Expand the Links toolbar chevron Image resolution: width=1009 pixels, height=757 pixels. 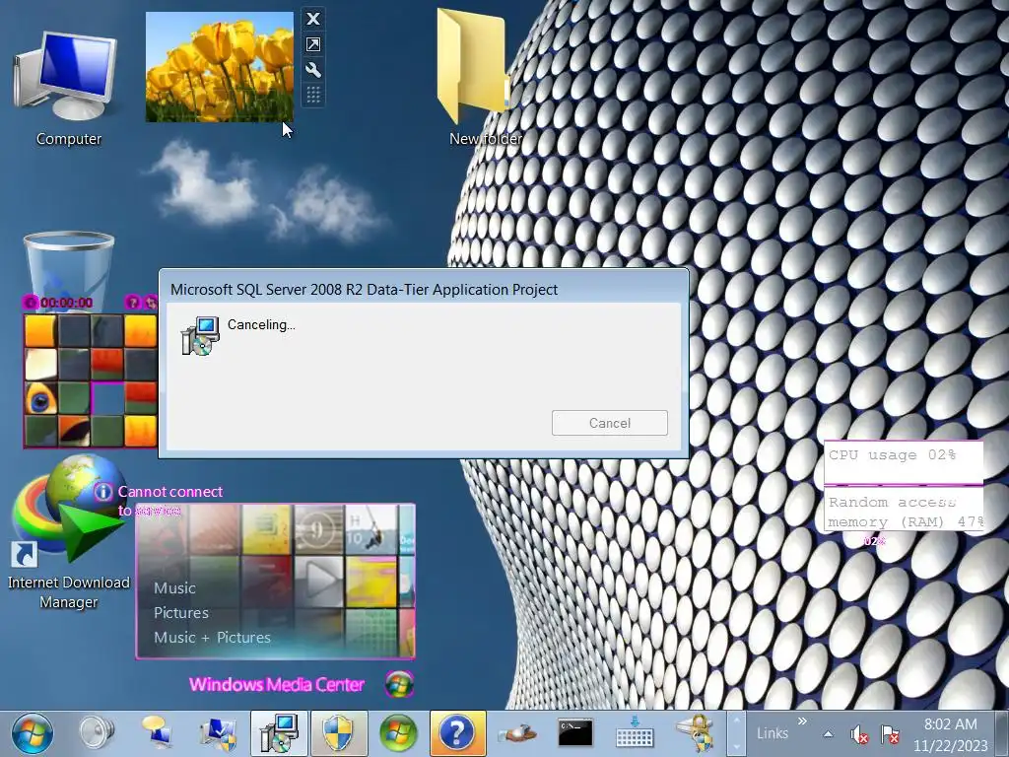click(802, 721)
